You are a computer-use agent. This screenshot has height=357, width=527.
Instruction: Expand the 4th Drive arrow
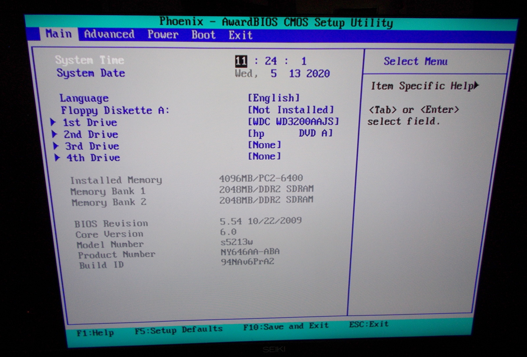tap(57, 158)
